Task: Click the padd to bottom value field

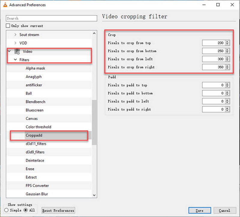Action: click(x=214, y=93)
